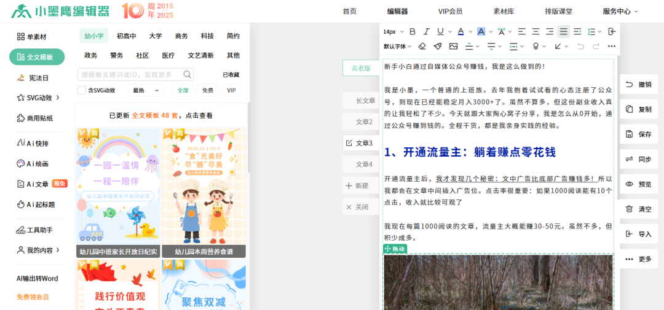Open the 默认字体 font family dropdown

(397, 46)
